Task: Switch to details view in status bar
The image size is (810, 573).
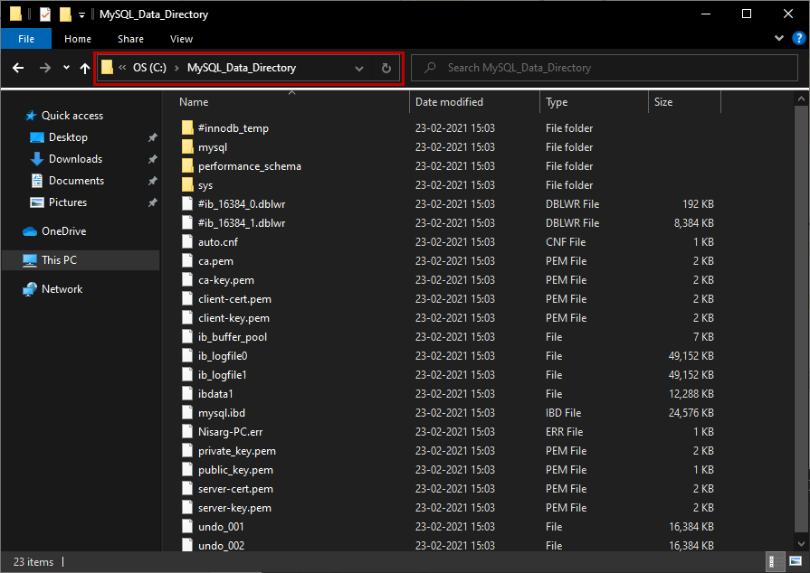Action: pyautogui.click(x=775, y=561)
